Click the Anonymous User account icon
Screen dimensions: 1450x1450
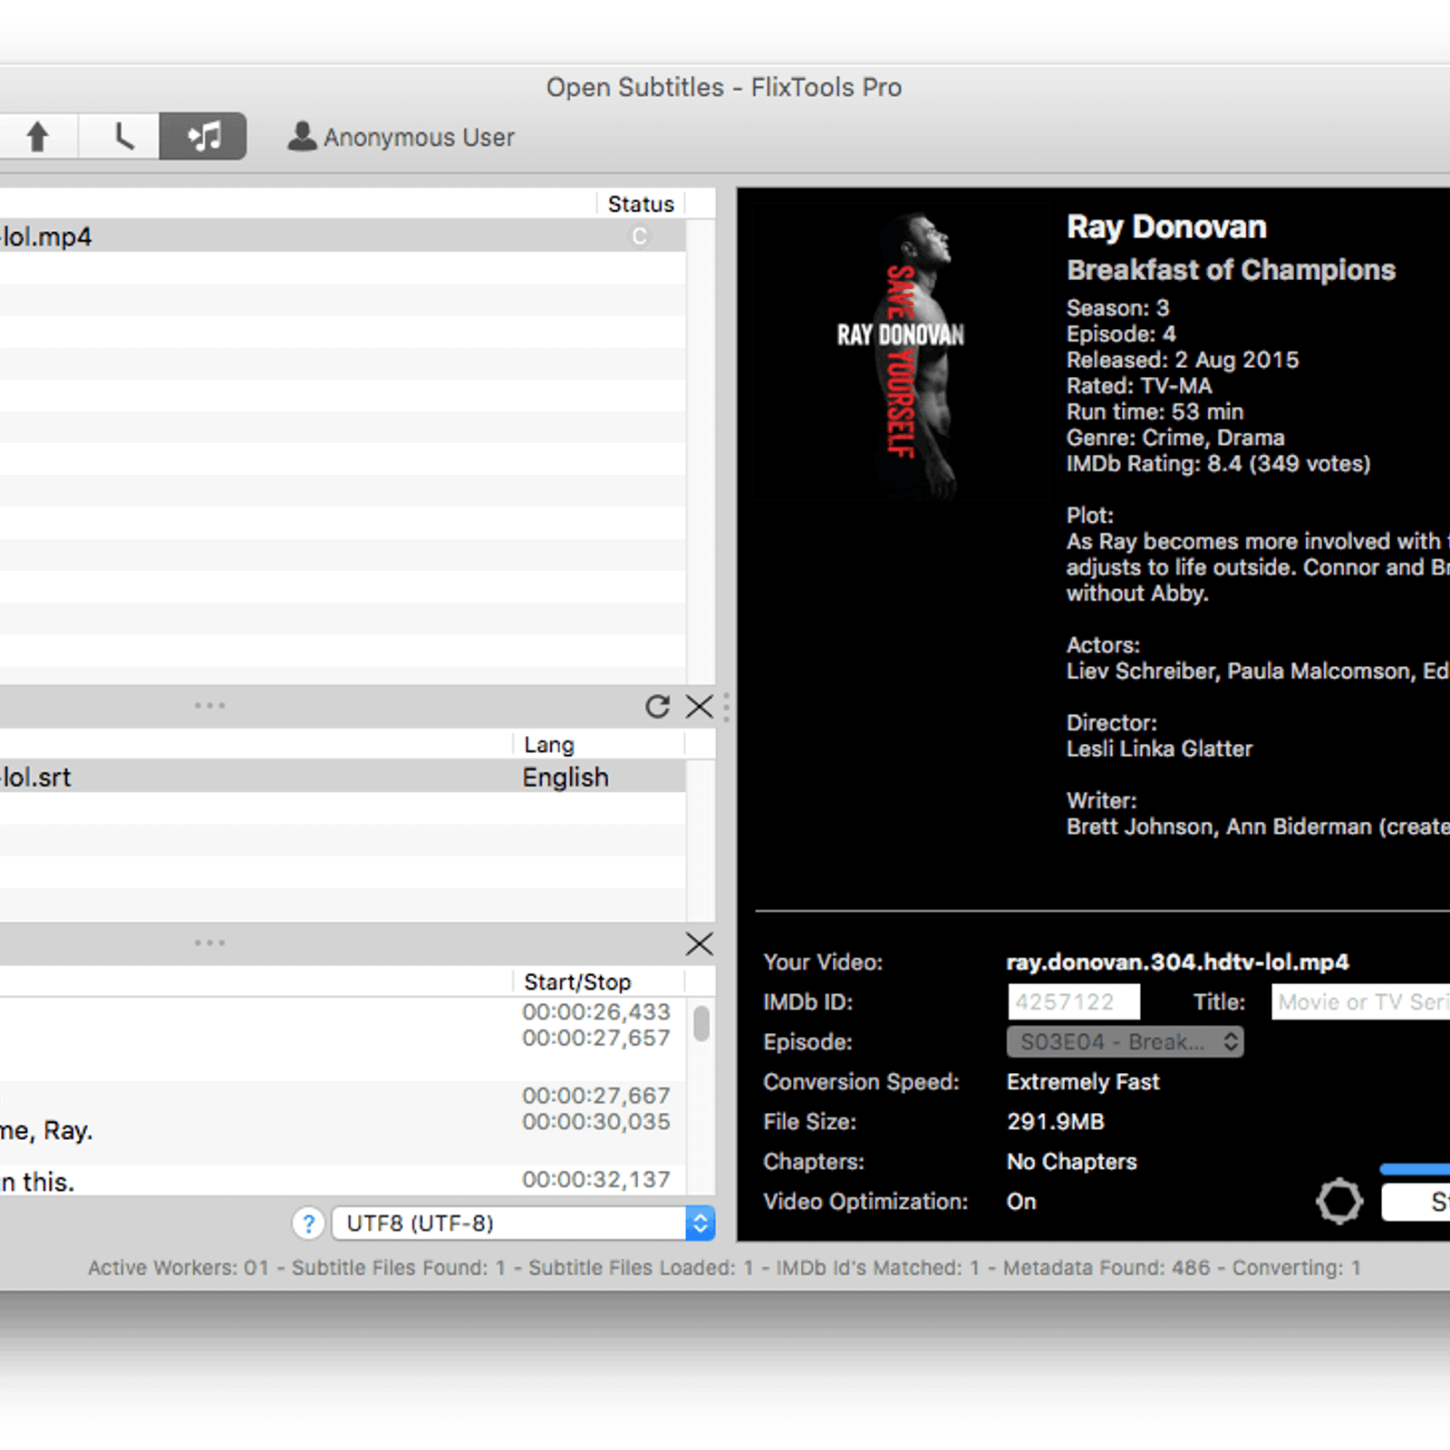[302, 136]
